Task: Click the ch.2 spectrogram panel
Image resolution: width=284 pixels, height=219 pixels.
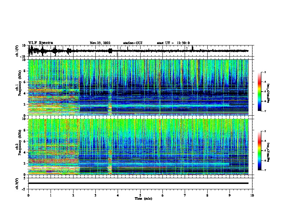Action: 138,147
